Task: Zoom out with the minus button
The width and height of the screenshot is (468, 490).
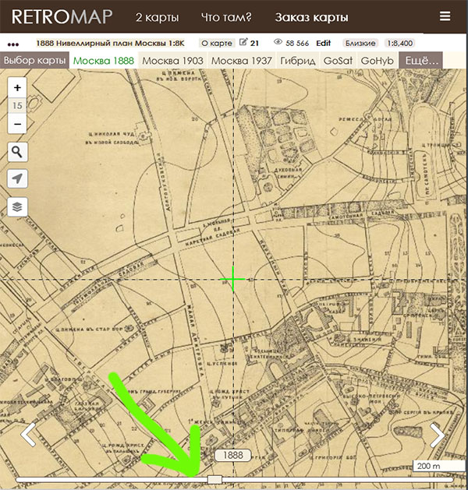Action: pos(17,125)
